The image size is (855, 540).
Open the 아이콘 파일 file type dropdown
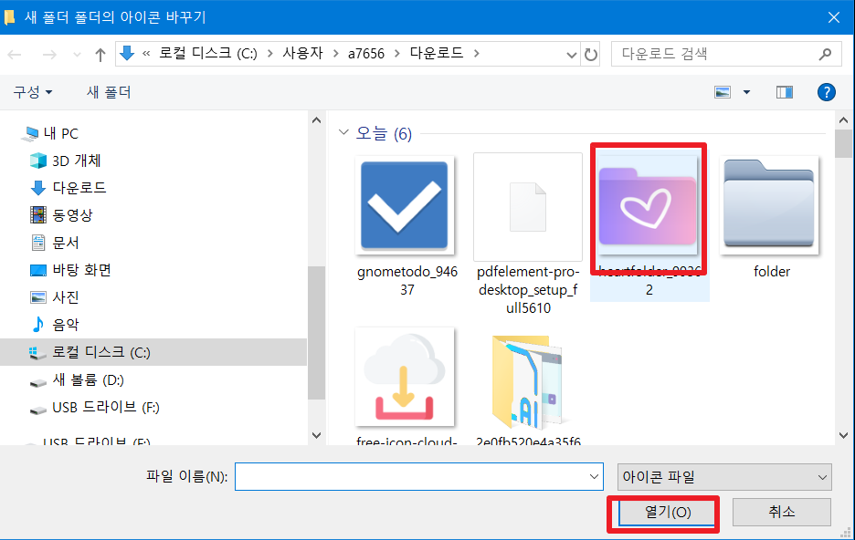pos(723,476)
